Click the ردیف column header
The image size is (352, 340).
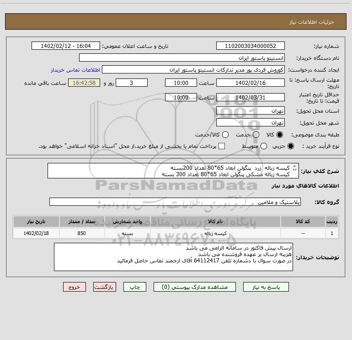coord(332,221)
